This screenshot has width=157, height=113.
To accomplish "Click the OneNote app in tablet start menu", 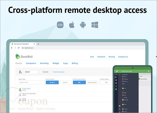I will 125,81.
